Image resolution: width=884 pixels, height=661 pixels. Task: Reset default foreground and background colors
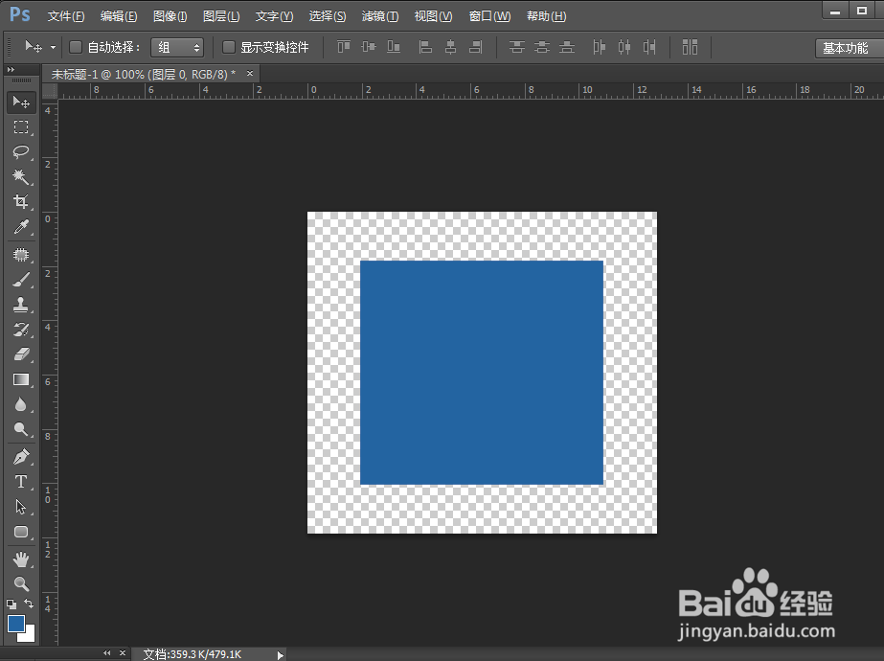(11, 604)
